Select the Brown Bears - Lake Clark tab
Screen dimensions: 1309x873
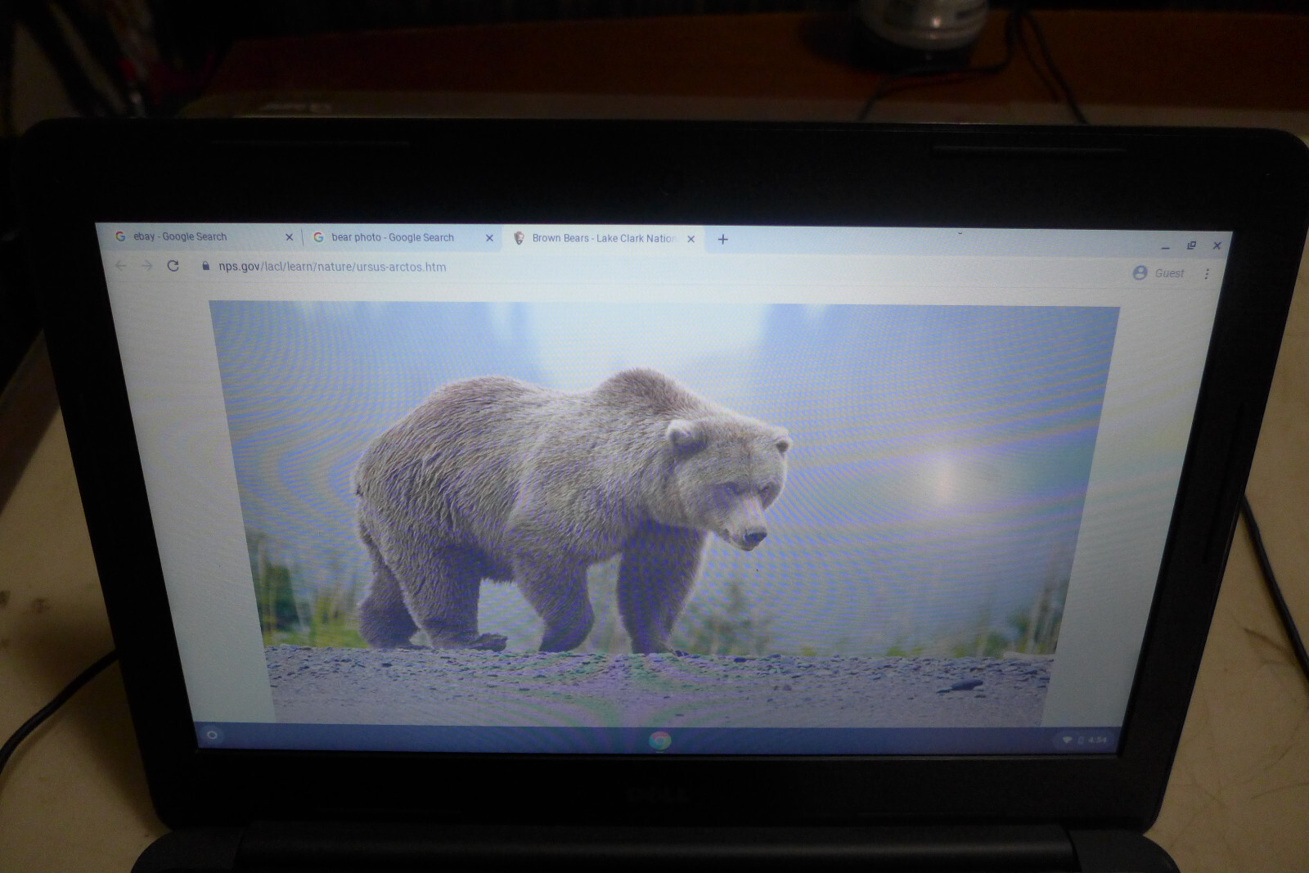pyautogui.click(x=603, y=238)
